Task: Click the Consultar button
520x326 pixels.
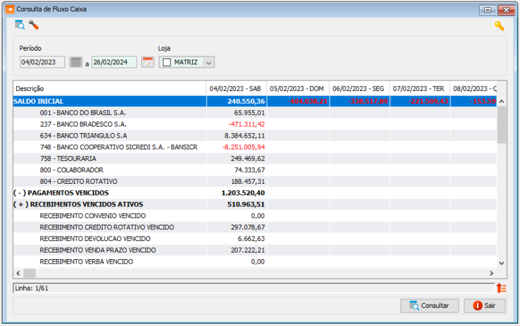Action: pyautogui.click(x=430, y=305)
